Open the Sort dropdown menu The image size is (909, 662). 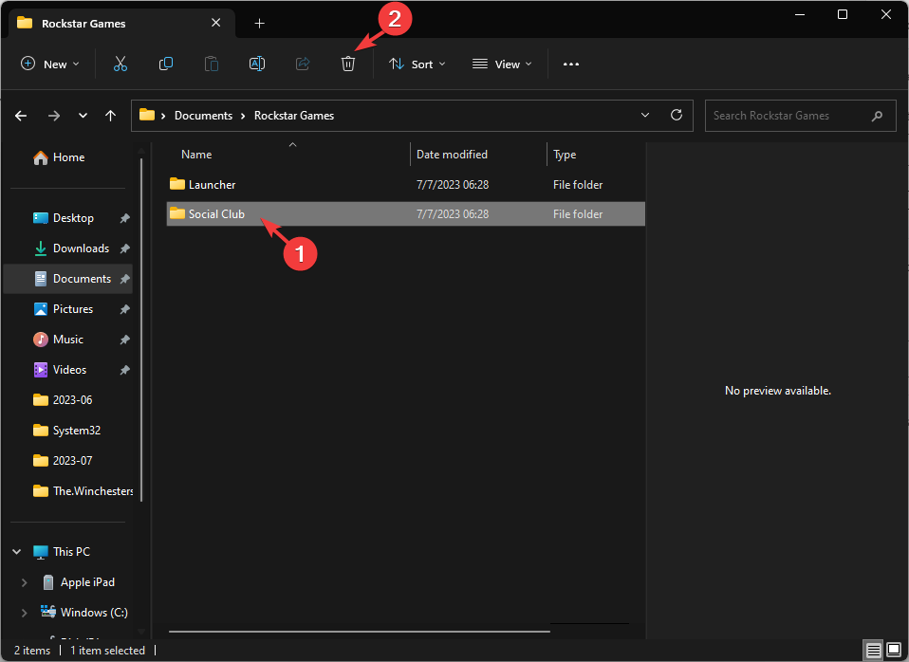[417, 64]
